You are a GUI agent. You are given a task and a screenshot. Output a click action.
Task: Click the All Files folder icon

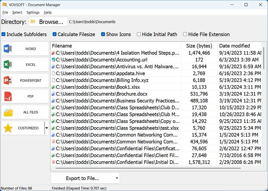[x=8, y=112]
